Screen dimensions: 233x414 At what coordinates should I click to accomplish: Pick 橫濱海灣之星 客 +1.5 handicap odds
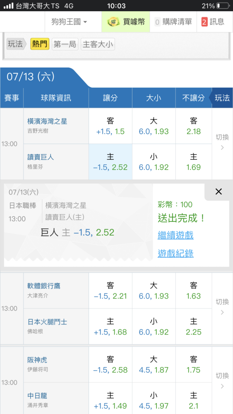(110, 126)
